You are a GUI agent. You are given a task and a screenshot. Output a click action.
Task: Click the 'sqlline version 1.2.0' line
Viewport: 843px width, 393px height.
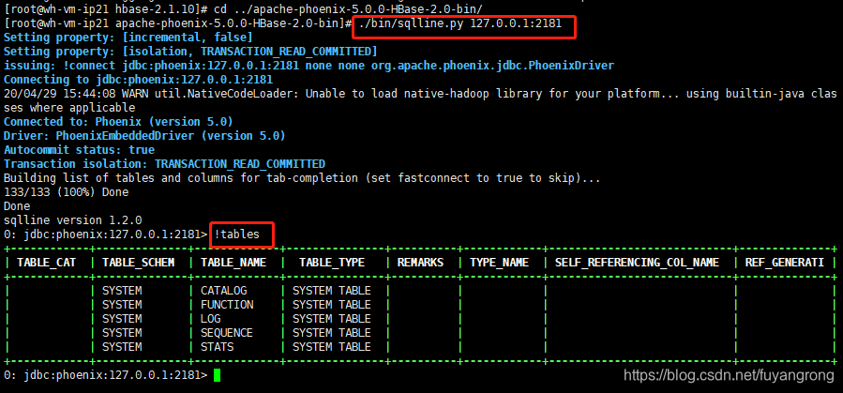(72, 220)
